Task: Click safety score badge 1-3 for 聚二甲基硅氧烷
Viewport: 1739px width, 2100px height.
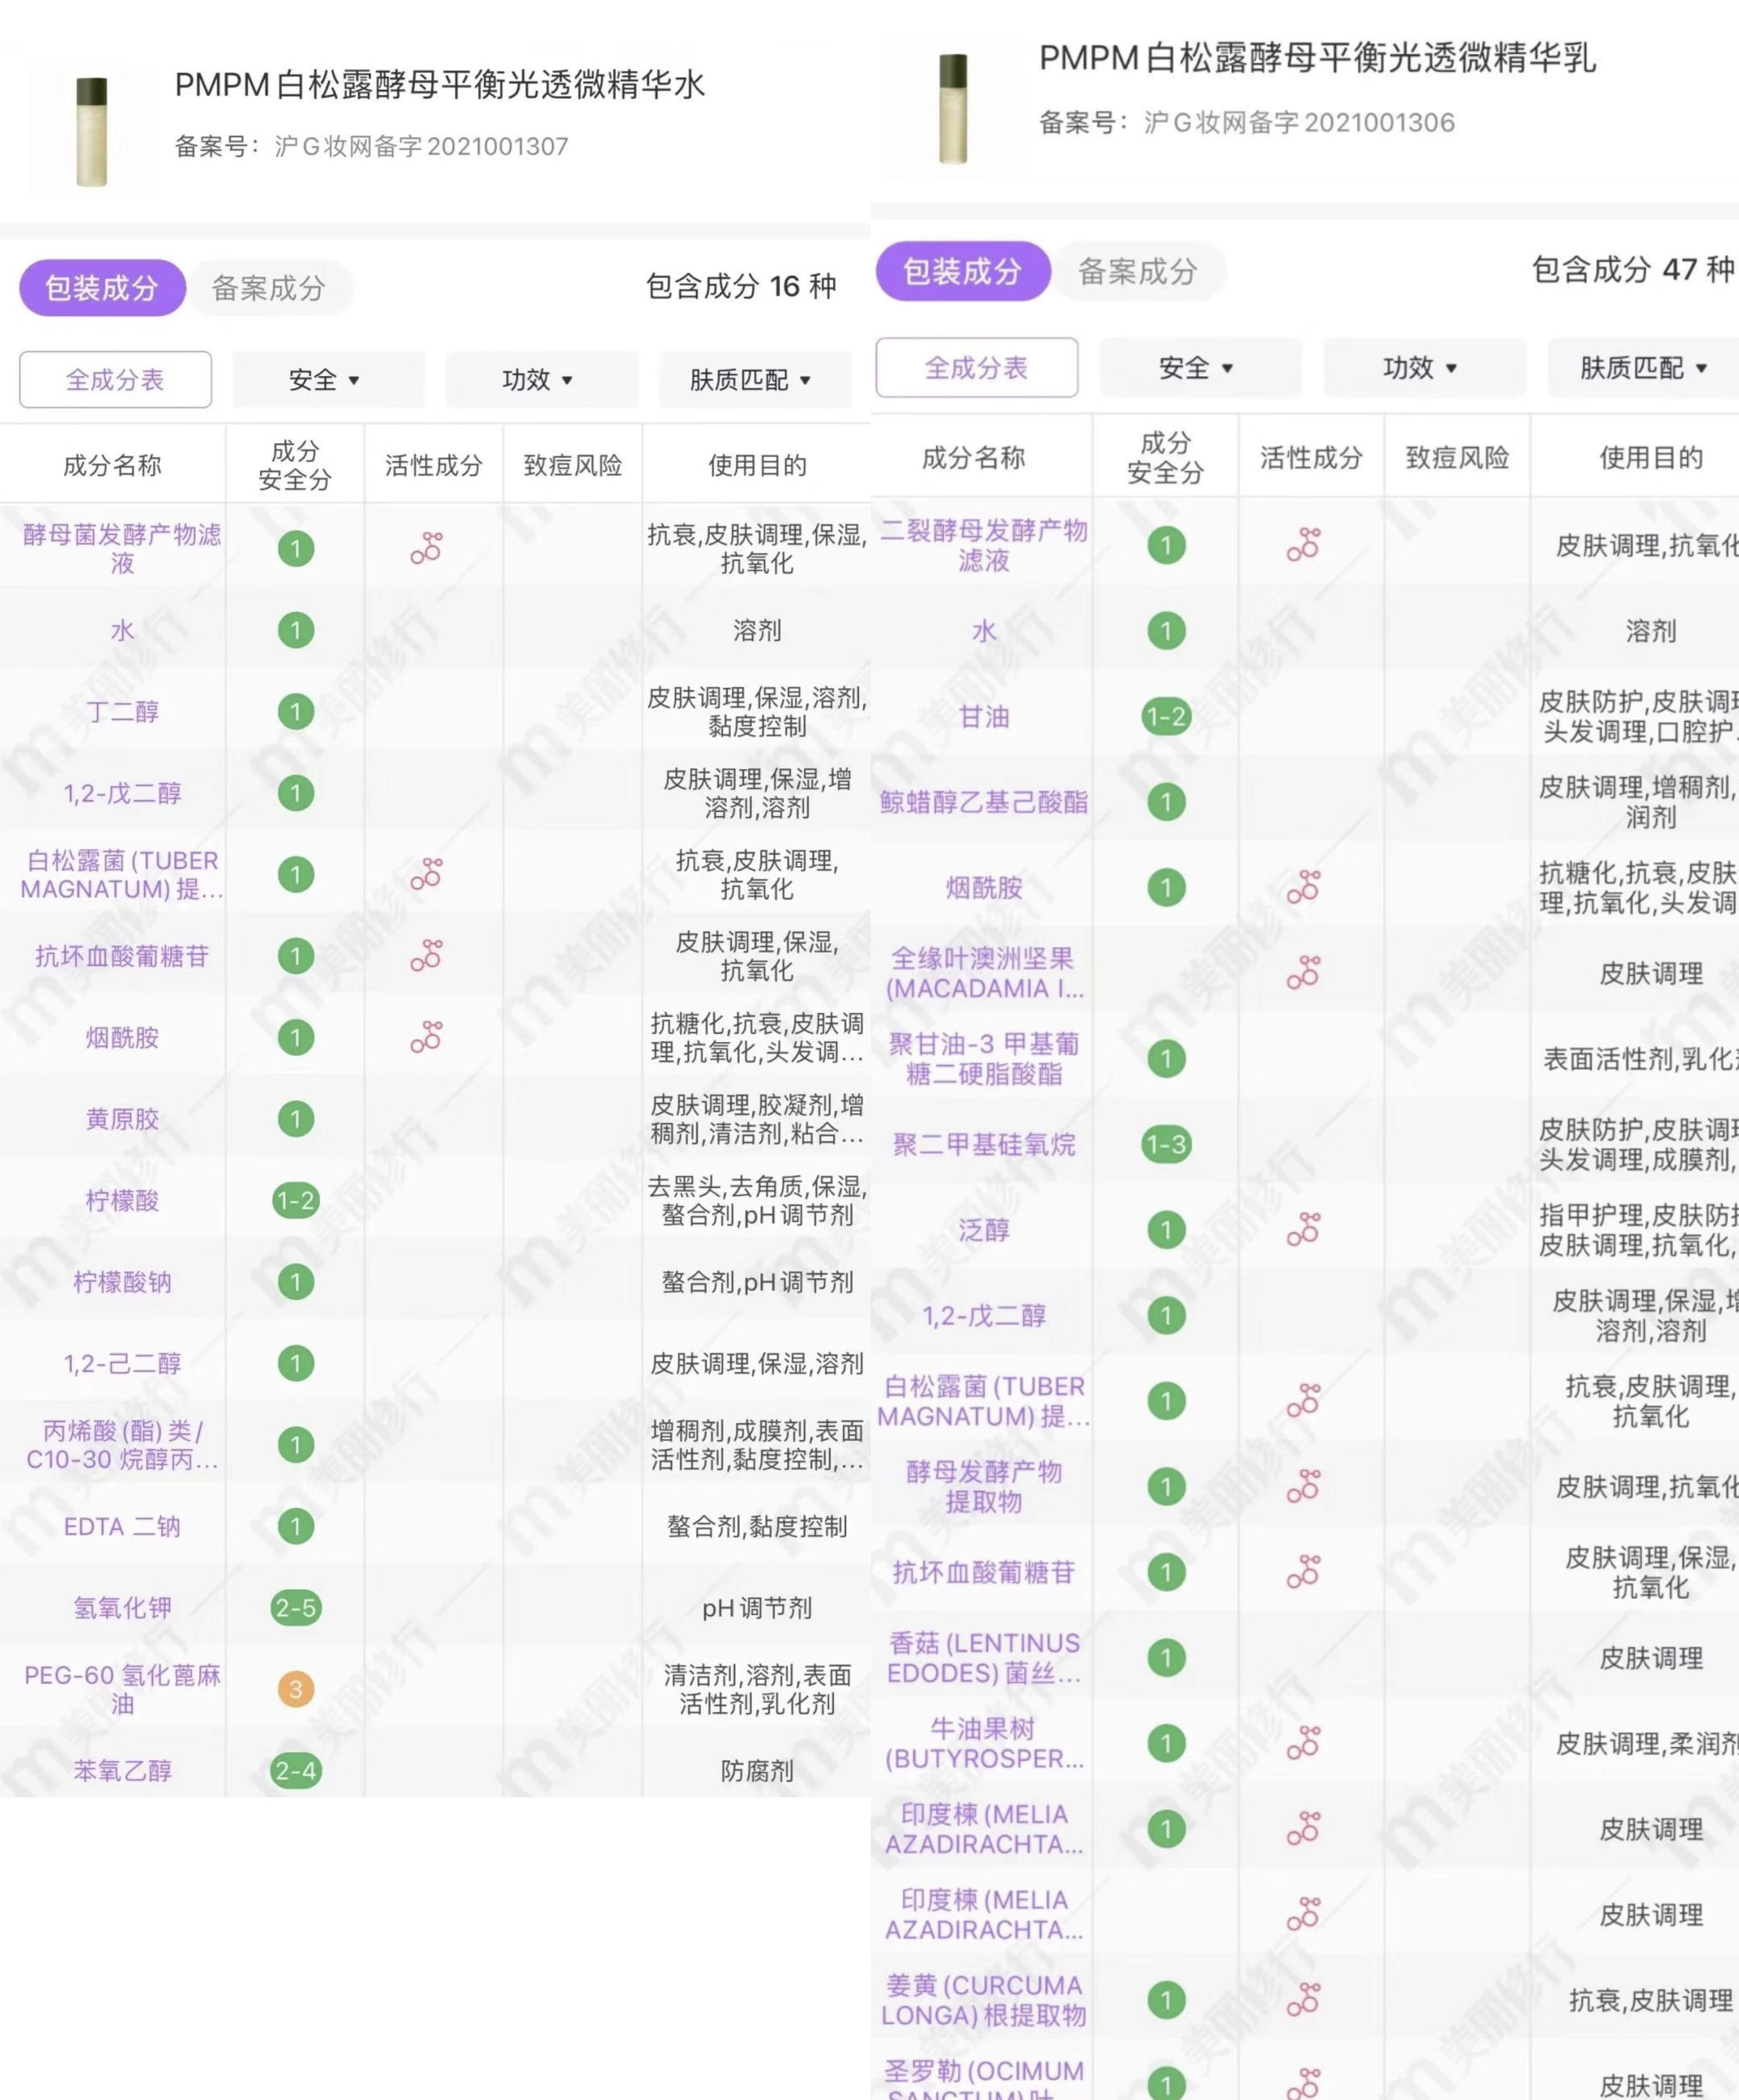Action: (1167, 1144)
